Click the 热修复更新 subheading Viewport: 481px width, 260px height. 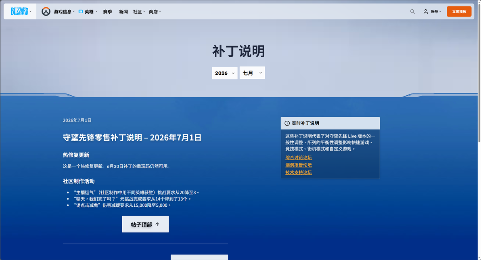point(76,155)
